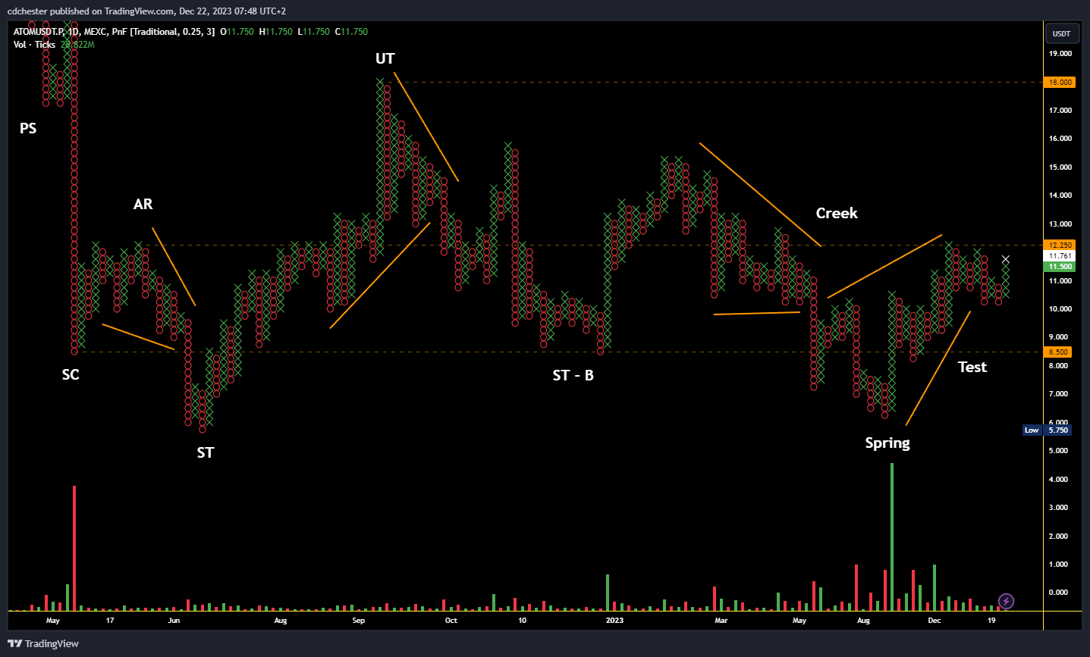This screenshot has width=1090, height=657.
Task: Click the 17 date label on time axis
Action: point(110,620)
